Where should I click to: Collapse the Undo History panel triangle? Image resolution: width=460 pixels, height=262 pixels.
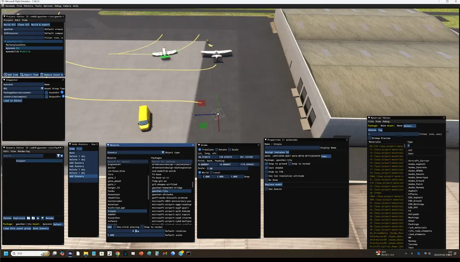(x=70, y=144)
